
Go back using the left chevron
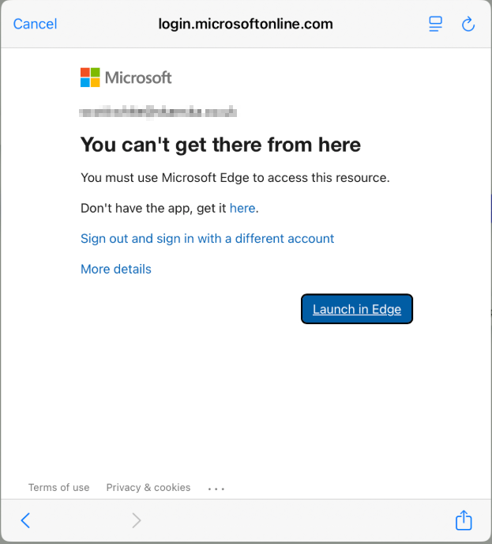pyautogui.click(x=25, y=520)
